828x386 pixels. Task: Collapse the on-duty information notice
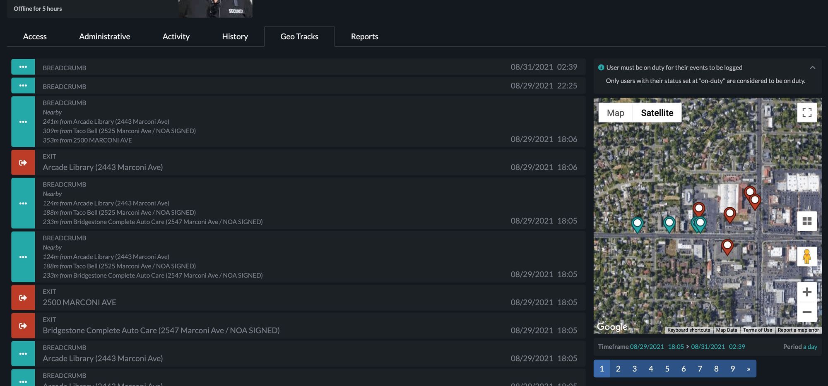click(812, 67)
